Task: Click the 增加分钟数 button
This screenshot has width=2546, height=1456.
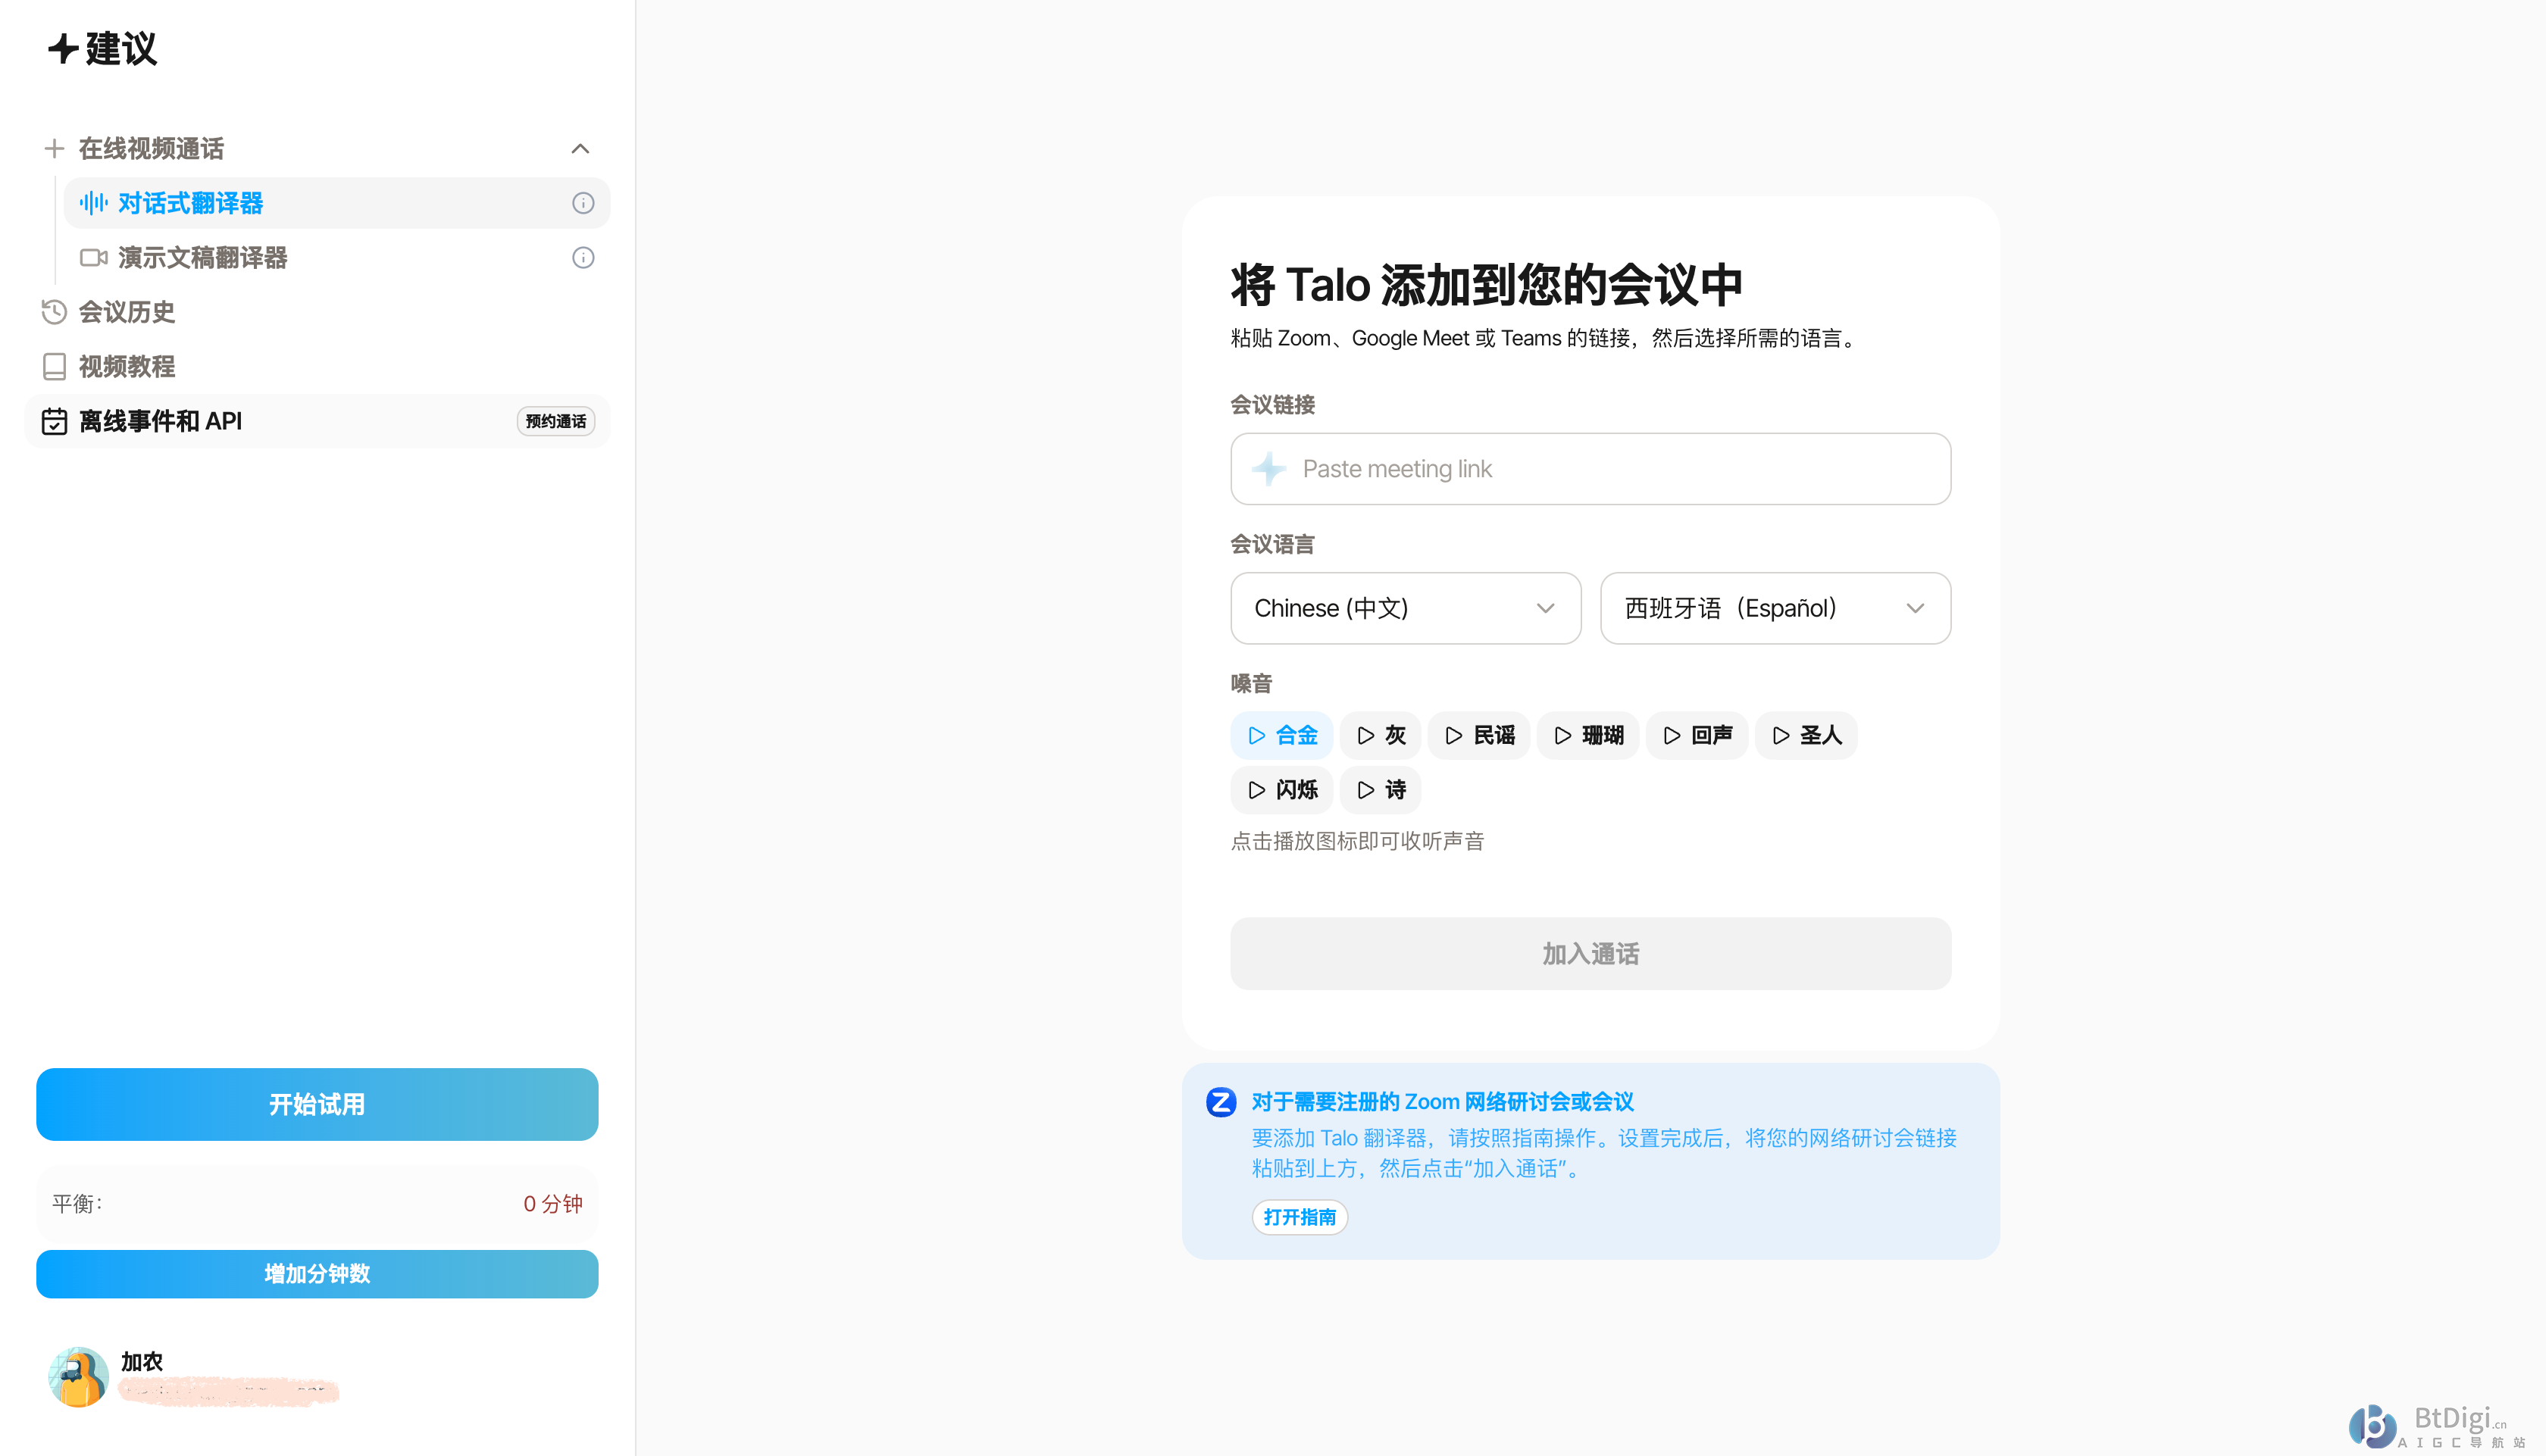Action: tap(317, 1273)
